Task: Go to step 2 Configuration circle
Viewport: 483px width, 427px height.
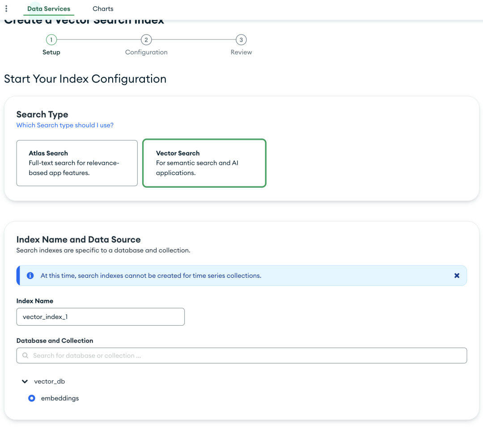Action: pos(146,40)
